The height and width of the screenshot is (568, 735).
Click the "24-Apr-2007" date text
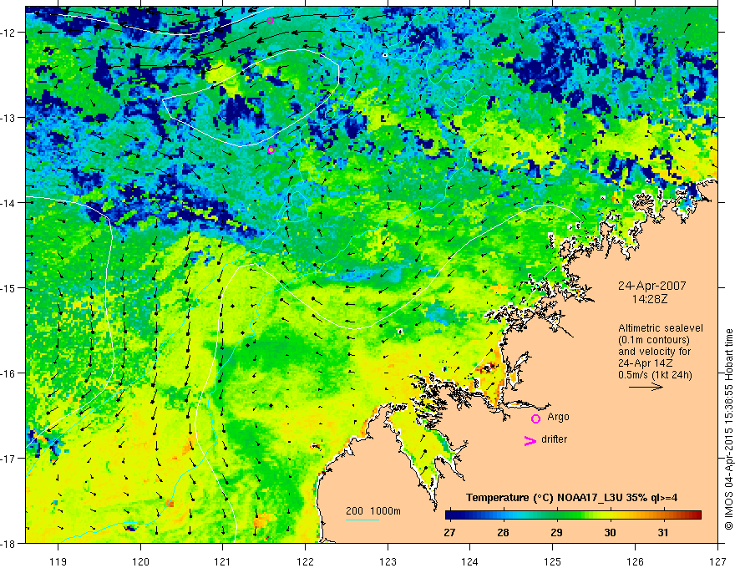pos(652,286)
